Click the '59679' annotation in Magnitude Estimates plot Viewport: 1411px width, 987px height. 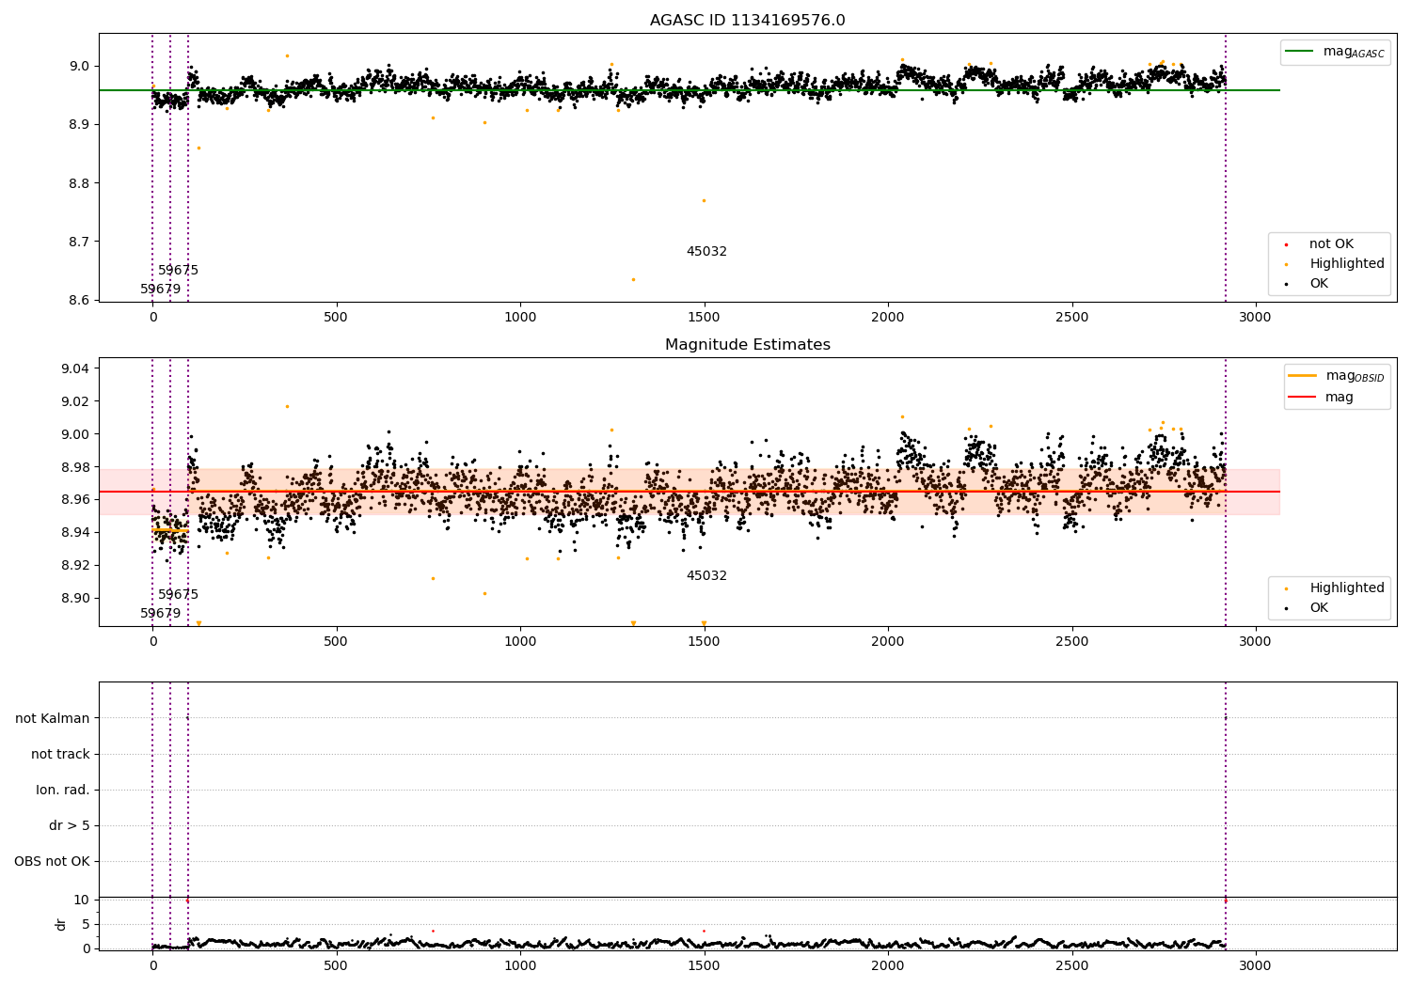(x=160, y=614)
